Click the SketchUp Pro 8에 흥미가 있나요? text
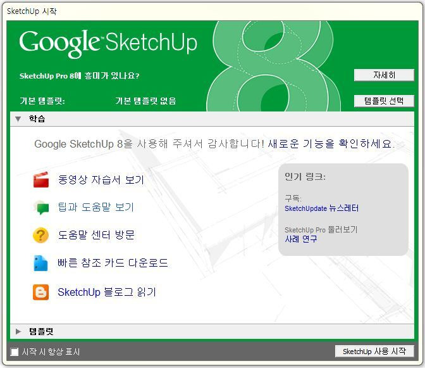Screen dimensions: 425x368 80,76
